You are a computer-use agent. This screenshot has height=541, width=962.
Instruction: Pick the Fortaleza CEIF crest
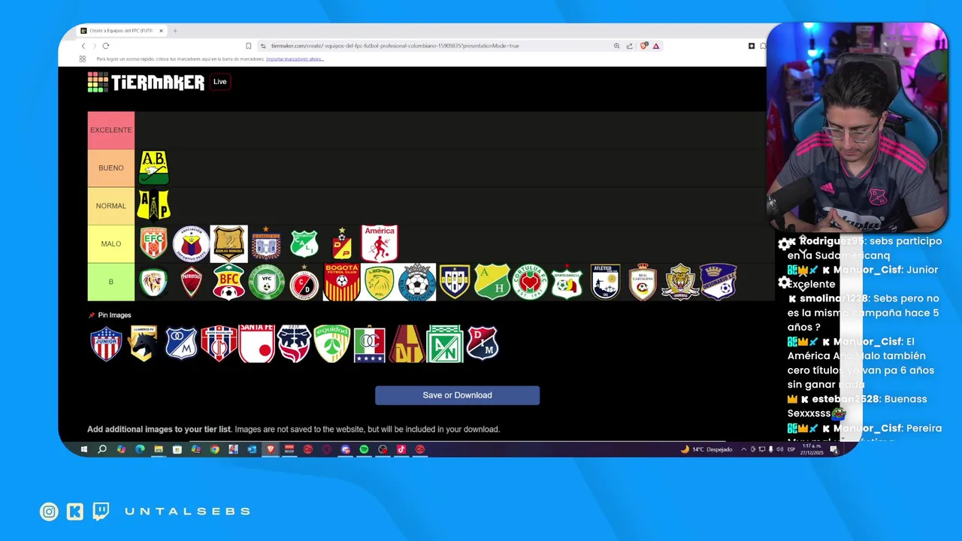[294, 344]
